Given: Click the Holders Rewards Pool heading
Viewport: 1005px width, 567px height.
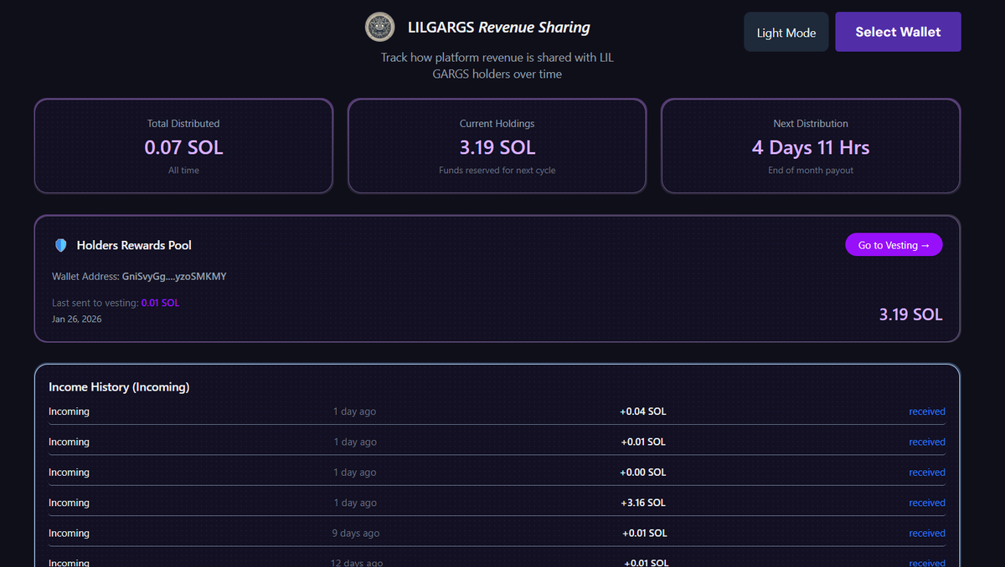Looking at the screenshot, I should coord(134,245).
